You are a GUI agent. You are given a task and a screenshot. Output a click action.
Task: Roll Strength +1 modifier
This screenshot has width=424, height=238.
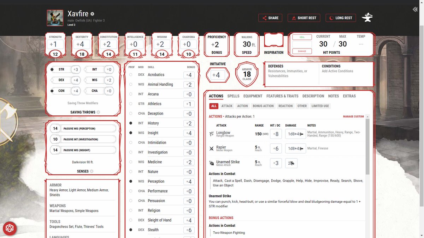point(55,44)
